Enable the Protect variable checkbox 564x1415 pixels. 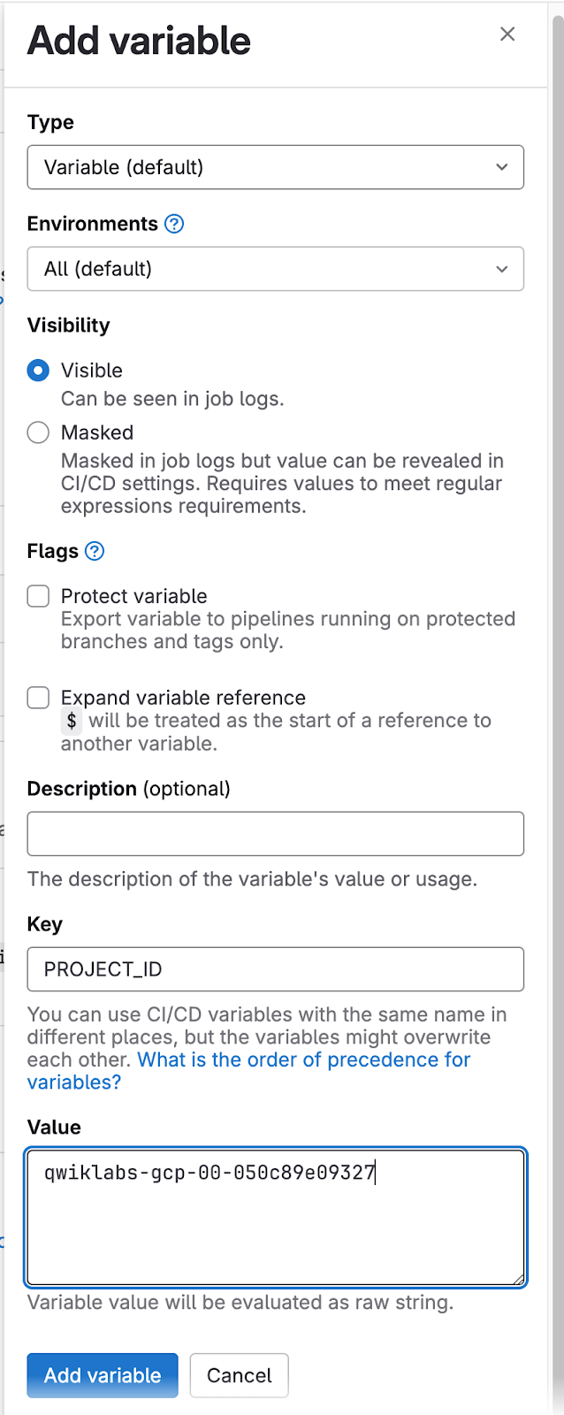click(x=38, y=596)
